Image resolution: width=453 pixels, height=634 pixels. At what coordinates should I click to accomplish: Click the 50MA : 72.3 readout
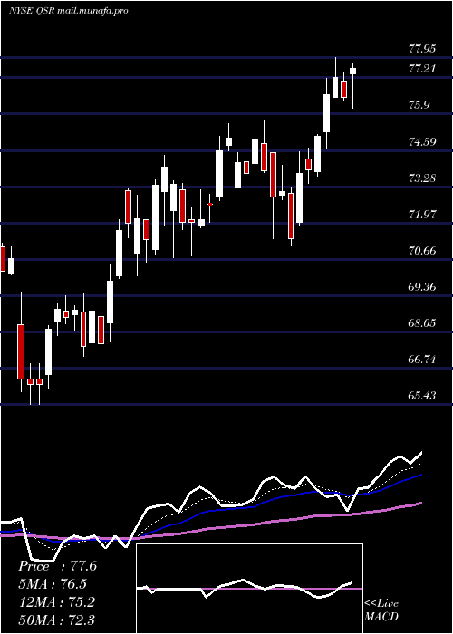(x=56, y=620)
